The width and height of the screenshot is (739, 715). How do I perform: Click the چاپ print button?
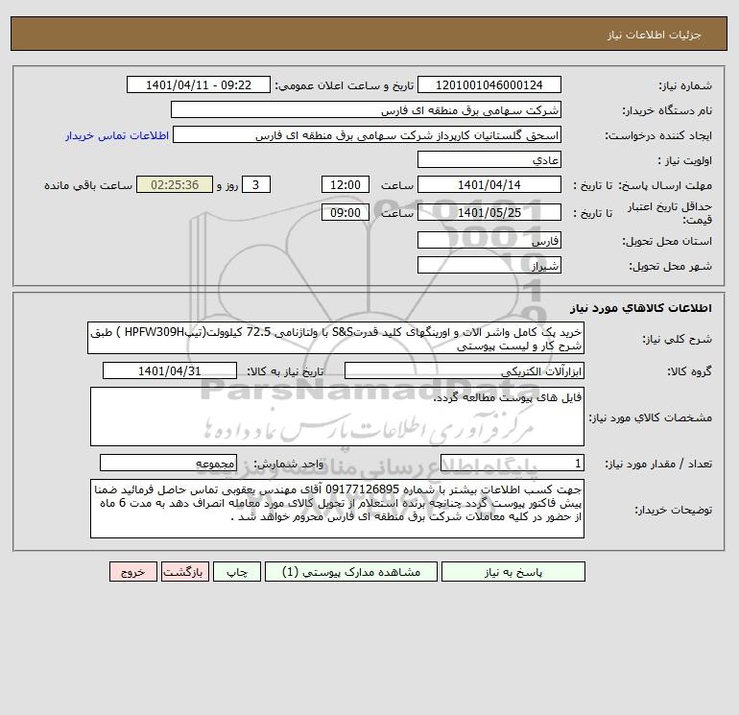point(237,572)
